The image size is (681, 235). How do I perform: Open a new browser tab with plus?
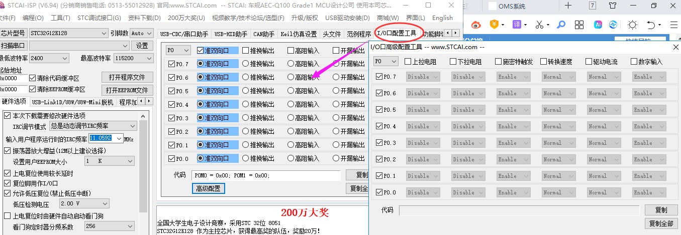[567, 6]
